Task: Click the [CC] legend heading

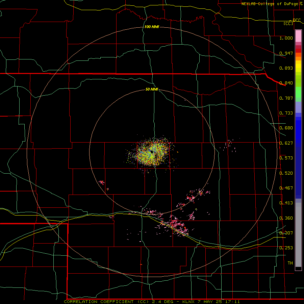Action: (x=288, y=23)
